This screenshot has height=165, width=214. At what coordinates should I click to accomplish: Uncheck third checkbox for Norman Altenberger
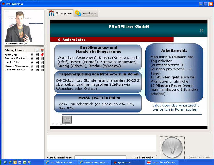[x=42, y=66]
